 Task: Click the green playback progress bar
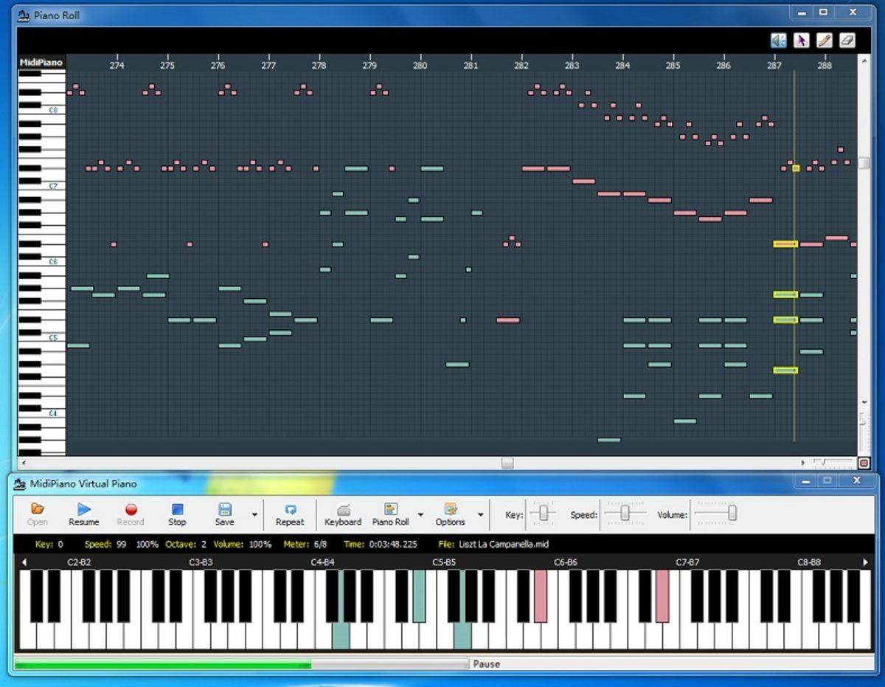tap(162, 665)
